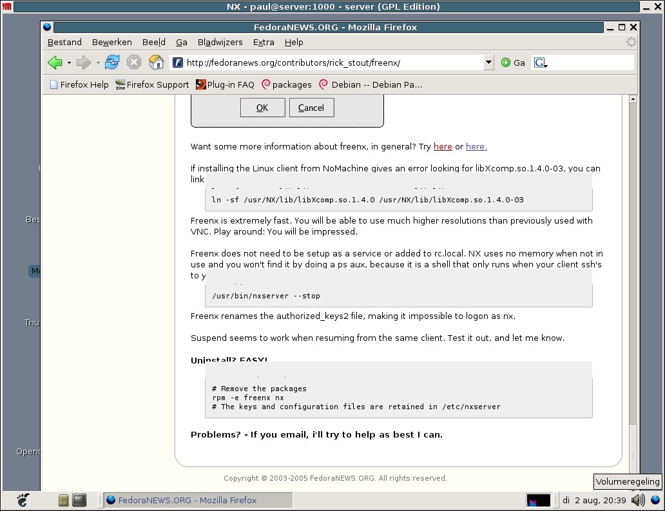665x511 pixels.
Task: Follow the first red 'here' link
Action: [442, 146]
